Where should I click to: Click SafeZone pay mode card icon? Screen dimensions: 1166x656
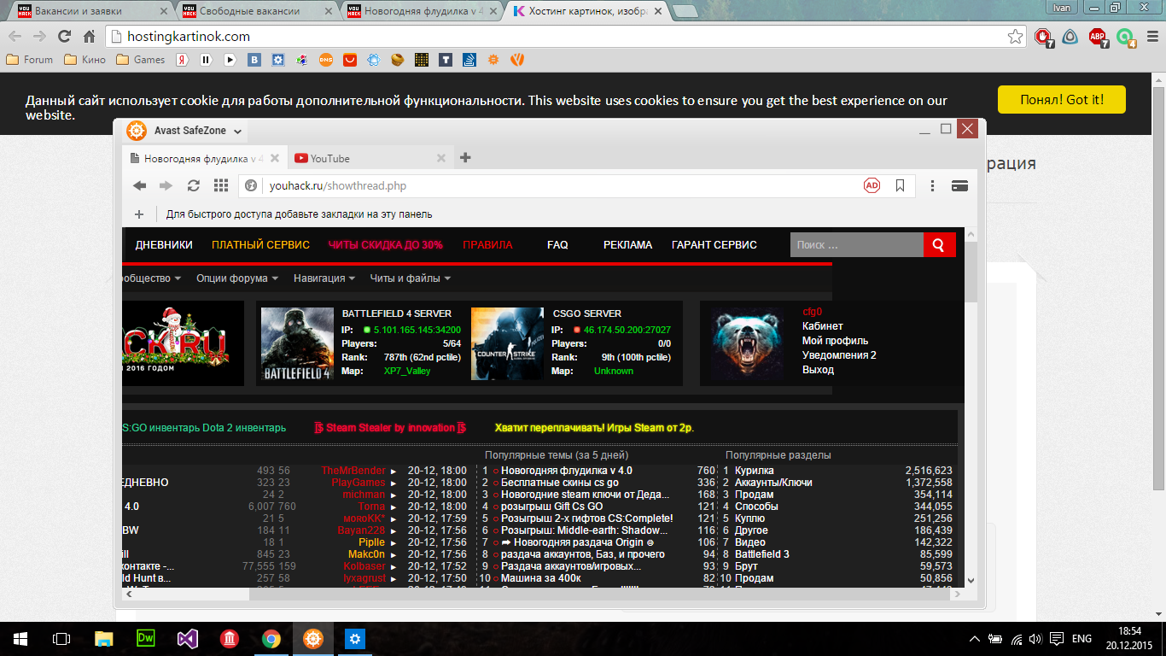click(959, 185)
